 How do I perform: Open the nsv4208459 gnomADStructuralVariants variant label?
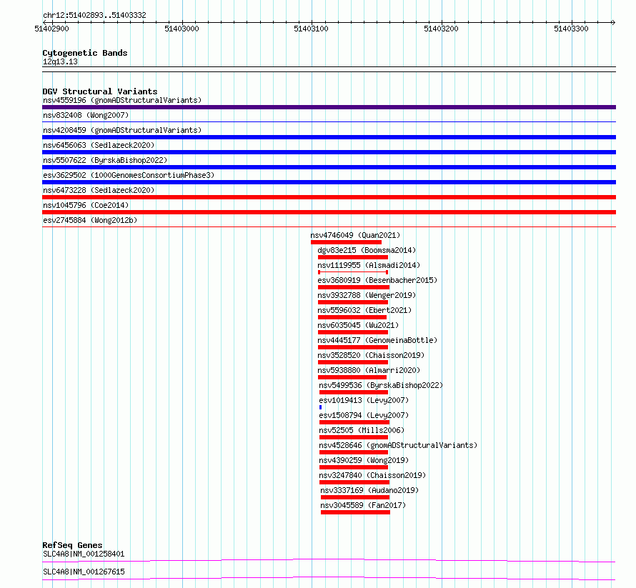(x=122, y=130)
